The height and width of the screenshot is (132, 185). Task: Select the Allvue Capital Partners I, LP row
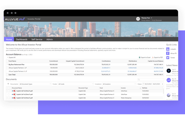(x=85, y=68)
